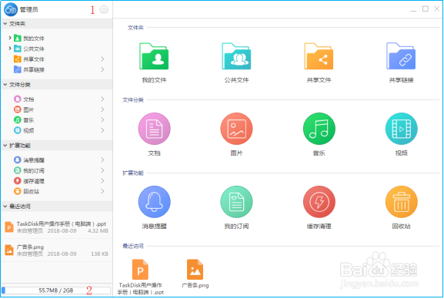Expand the 我的文件 tree arrow
Image resolution: width=444 pixels, height=299 pixels.
(x=10, y=38)
